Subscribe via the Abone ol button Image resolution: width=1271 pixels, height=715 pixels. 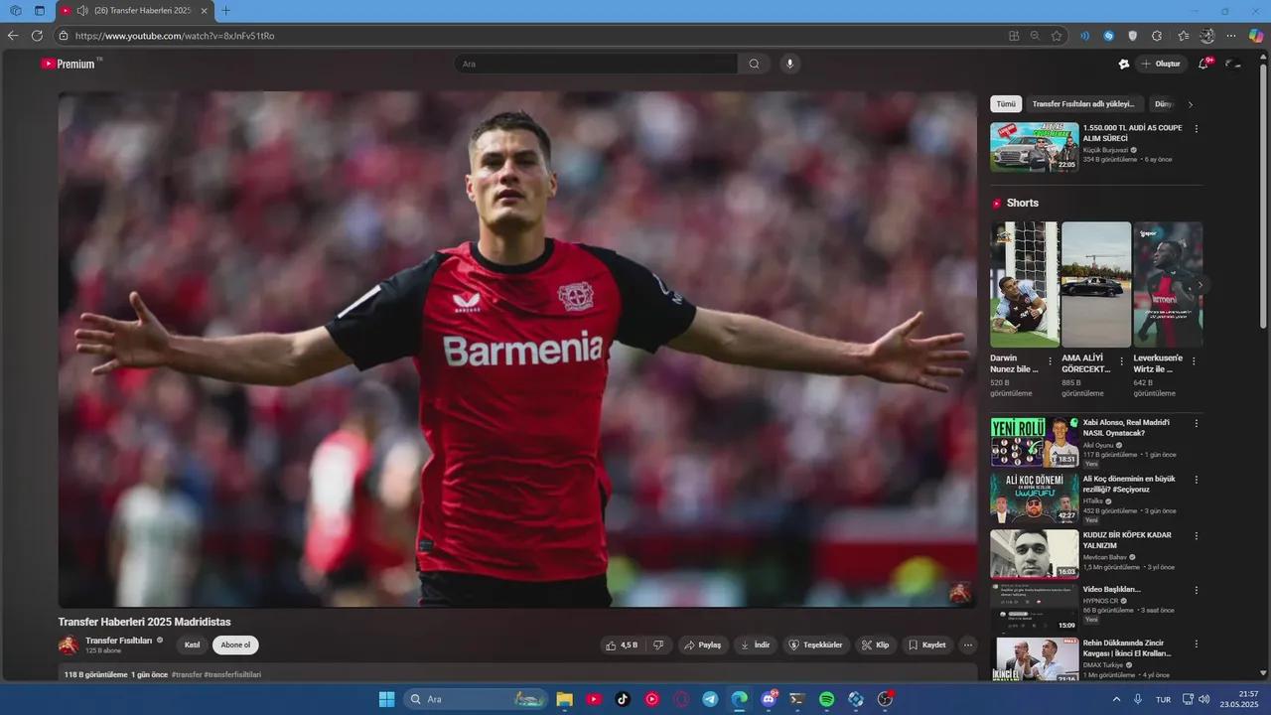235,644
